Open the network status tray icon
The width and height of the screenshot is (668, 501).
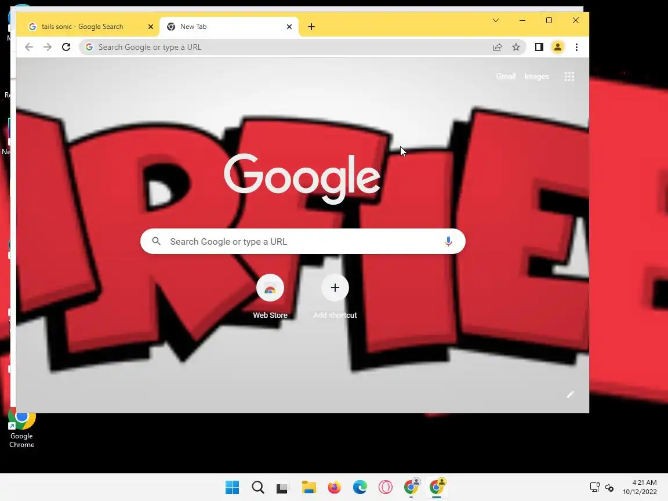pos(595,487)
